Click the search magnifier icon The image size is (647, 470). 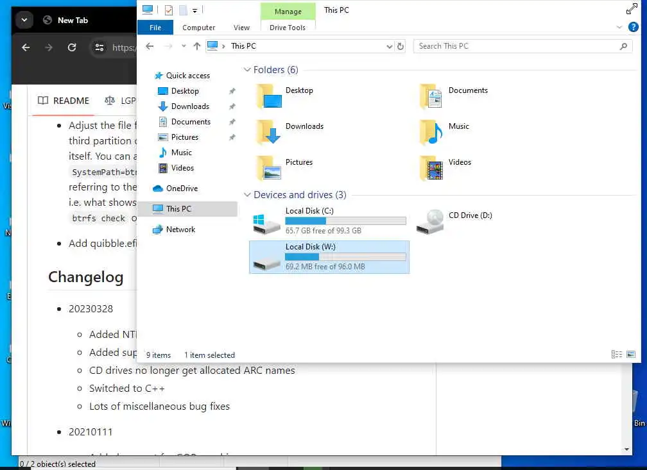click(623, 46)
